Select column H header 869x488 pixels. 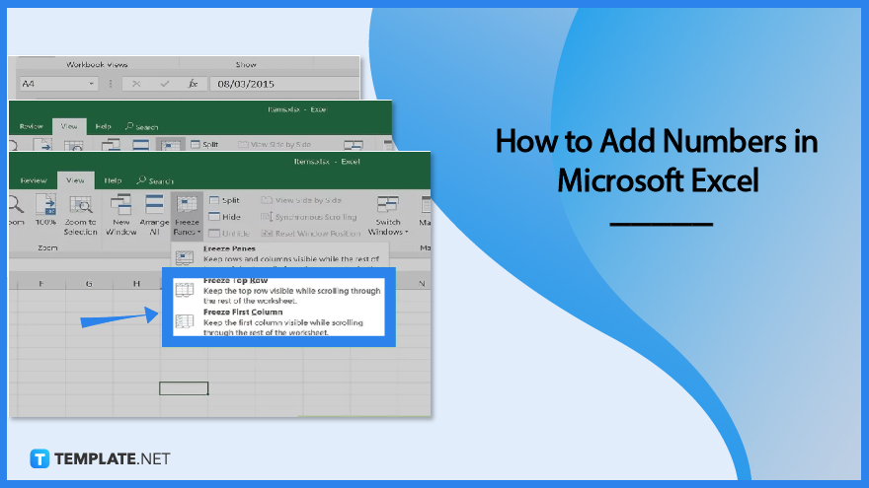(136, 283)
